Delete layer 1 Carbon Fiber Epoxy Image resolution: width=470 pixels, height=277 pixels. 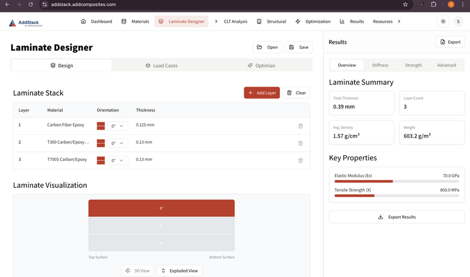click(x=300, y=126)
